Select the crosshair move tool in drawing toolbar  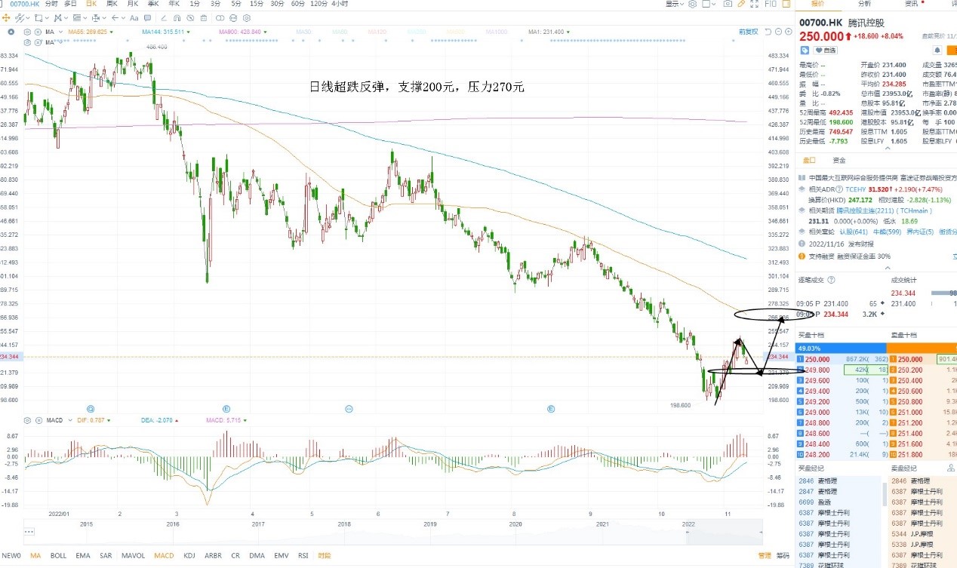tap(6, 18)
